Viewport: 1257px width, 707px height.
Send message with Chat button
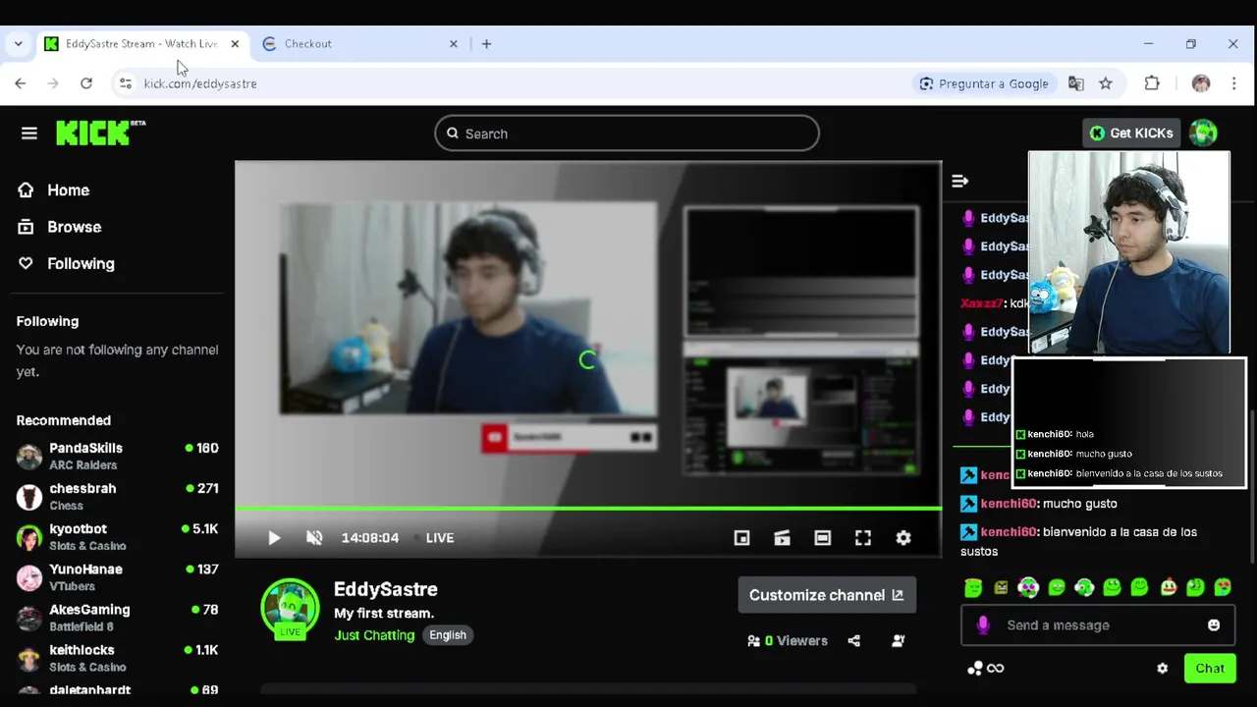pyautogui.click(x=1210, y=669)
